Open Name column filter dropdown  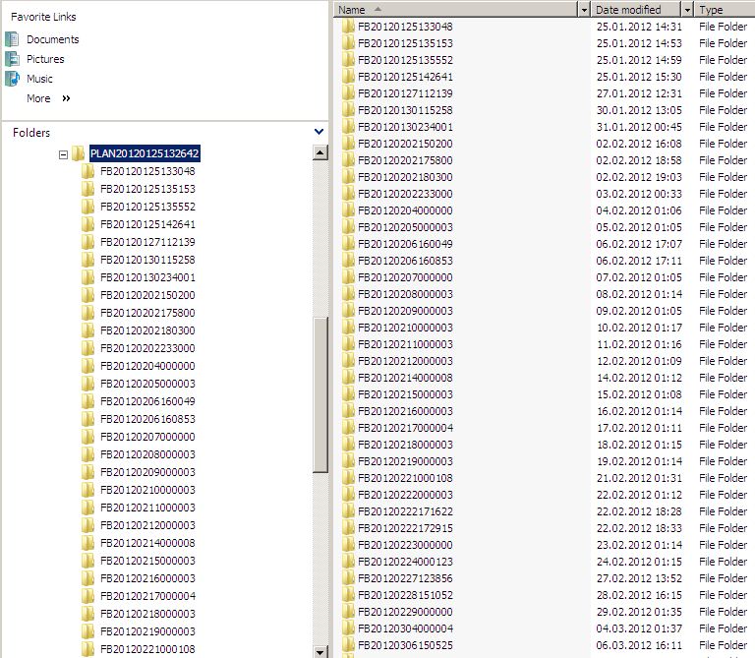coord(584,10)
